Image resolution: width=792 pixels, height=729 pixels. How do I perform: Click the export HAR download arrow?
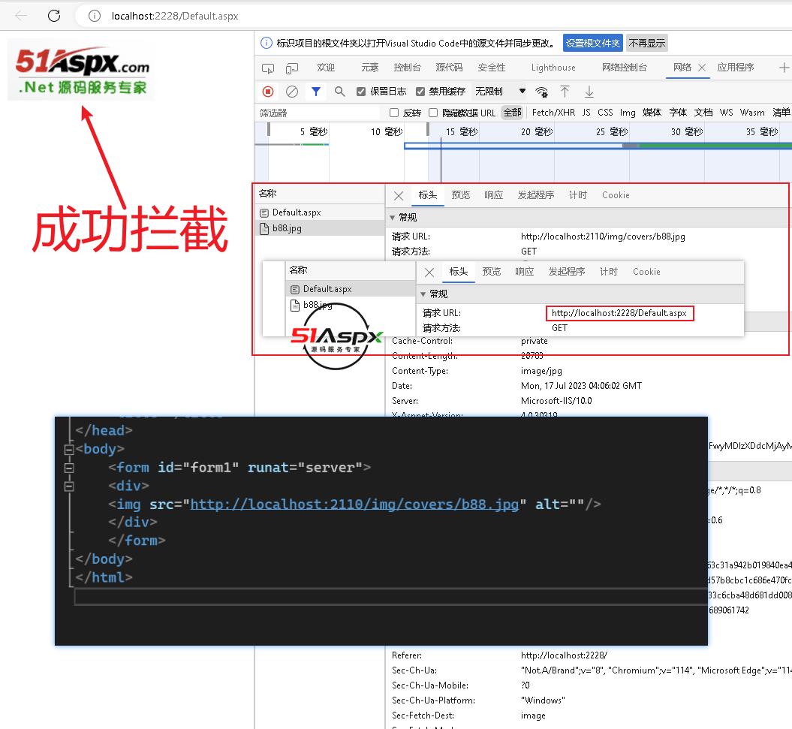589,92
